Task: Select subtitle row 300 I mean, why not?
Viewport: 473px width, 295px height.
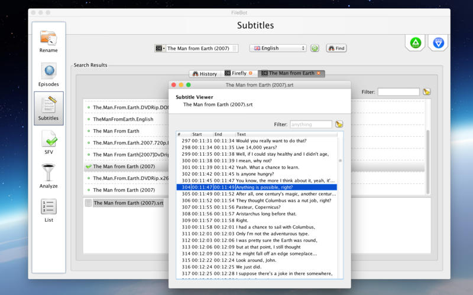Action: tap(257, 160)
